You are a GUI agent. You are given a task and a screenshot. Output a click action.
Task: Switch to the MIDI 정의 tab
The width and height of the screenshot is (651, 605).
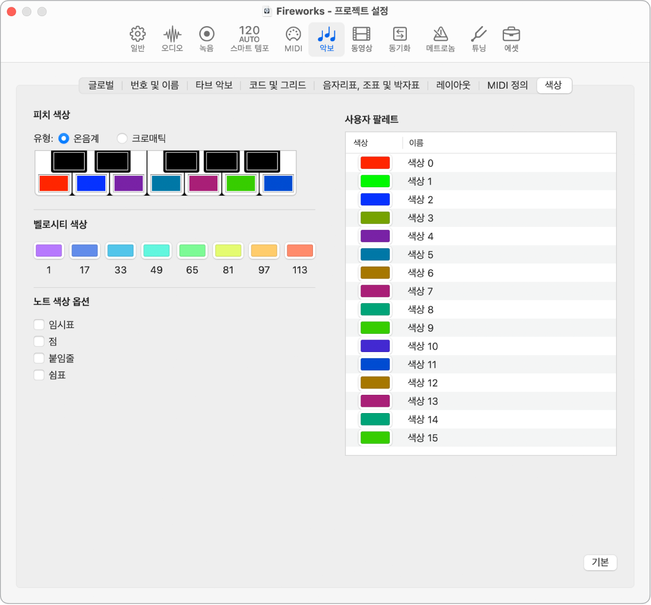coord(508,85)
